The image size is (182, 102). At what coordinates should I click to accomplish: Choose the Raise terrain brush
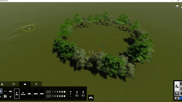pyautogui.click(x=17, y=94)
